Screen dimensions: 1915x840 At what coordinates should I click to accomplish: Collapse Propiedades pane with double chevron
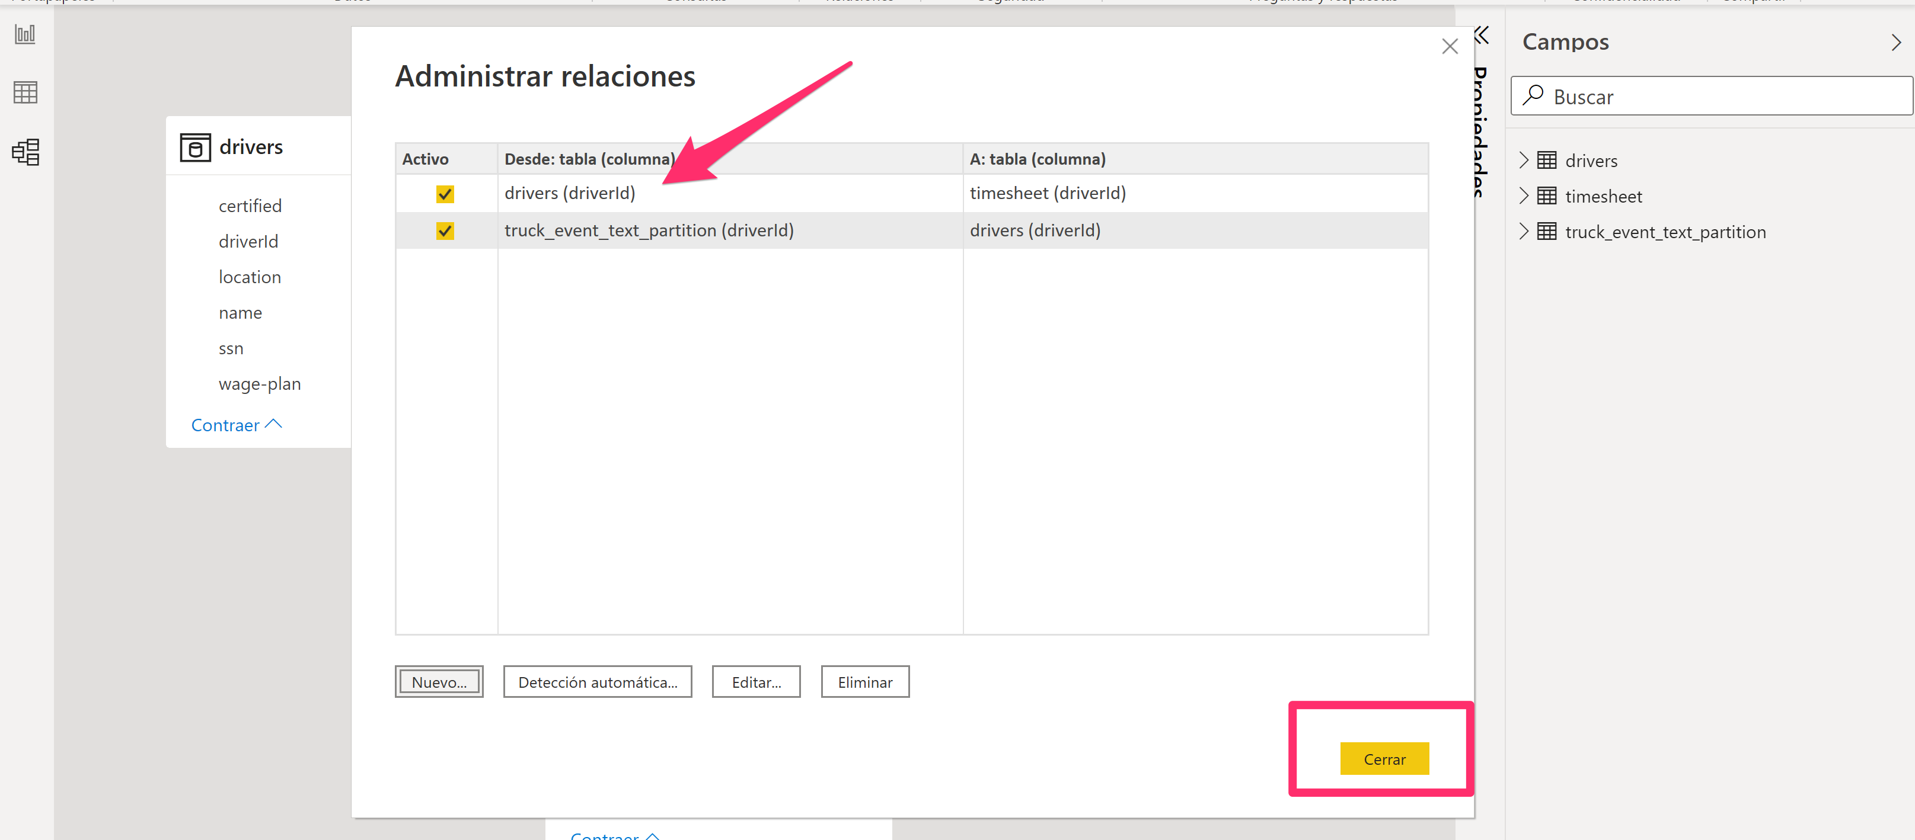pyautogui.click(x=1481, y=35)
